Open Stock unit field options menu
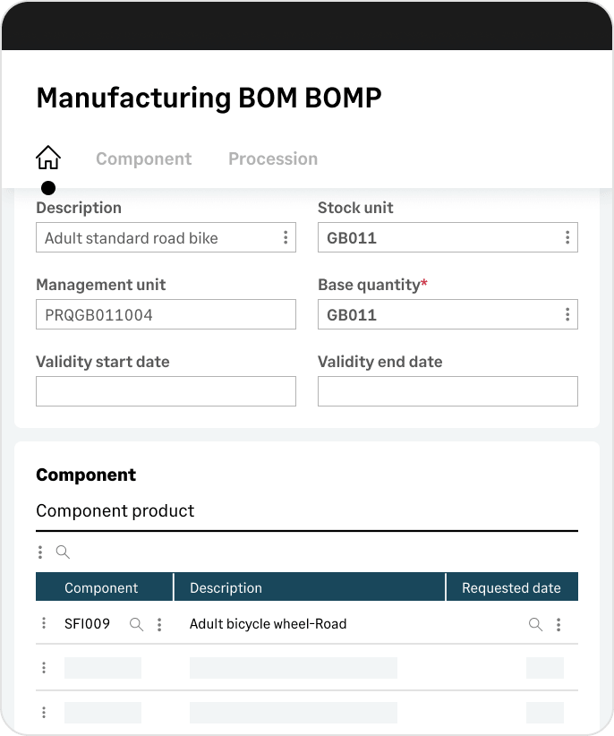Screen dimensions: 614x736 coord(567,237)
